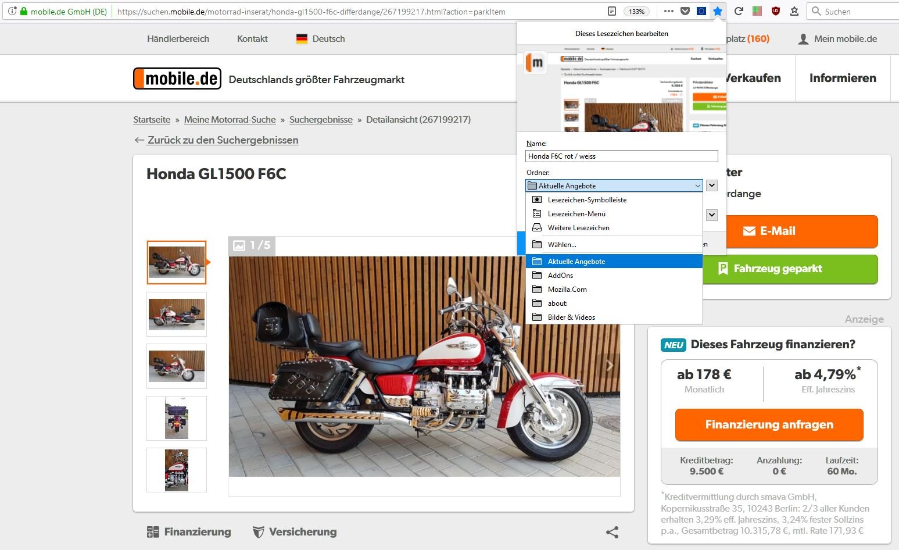
Task: Select Lesezeichen-Symbolleiste folder option
Action: point(614,199)
